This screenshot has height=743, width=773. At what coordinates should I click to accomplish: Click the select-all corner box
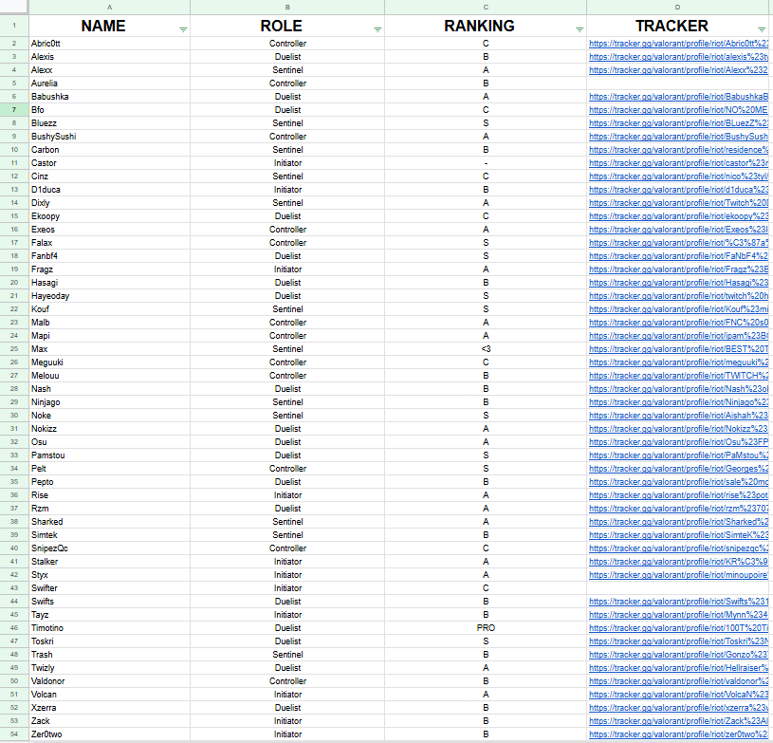pyautogui.click(x=14, y=7)
